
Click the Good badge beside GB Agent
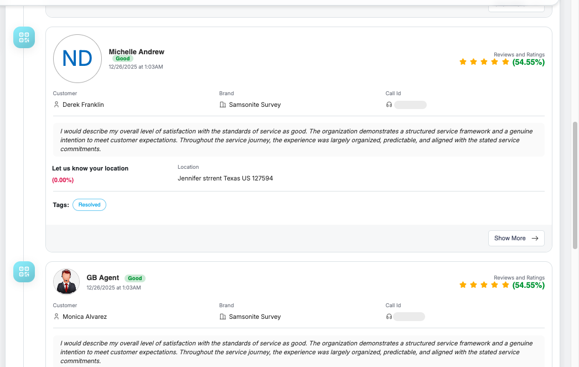click(x=135, y=278)
